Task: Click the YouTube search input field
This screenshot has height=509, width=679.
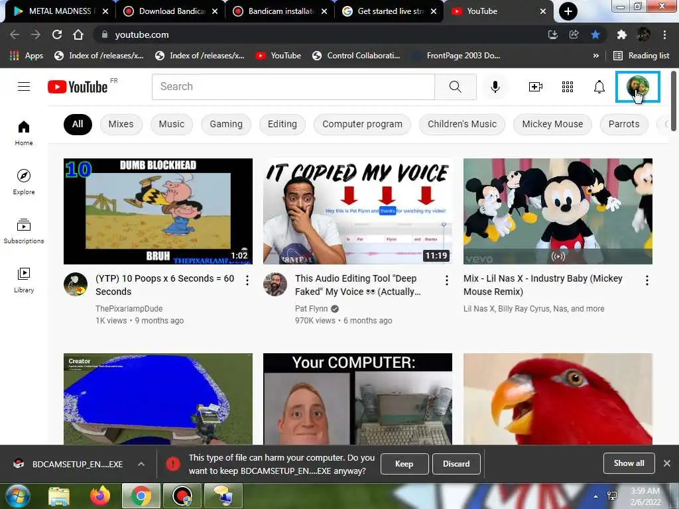Action: click(x=293, y=87)
